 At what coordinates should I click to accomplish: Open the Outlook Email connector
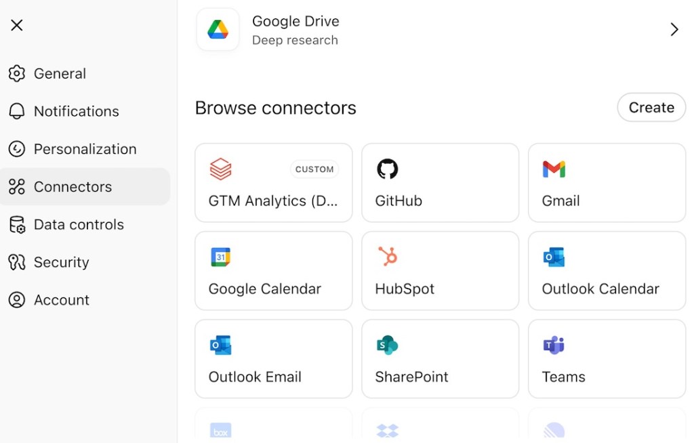point(273,358)
